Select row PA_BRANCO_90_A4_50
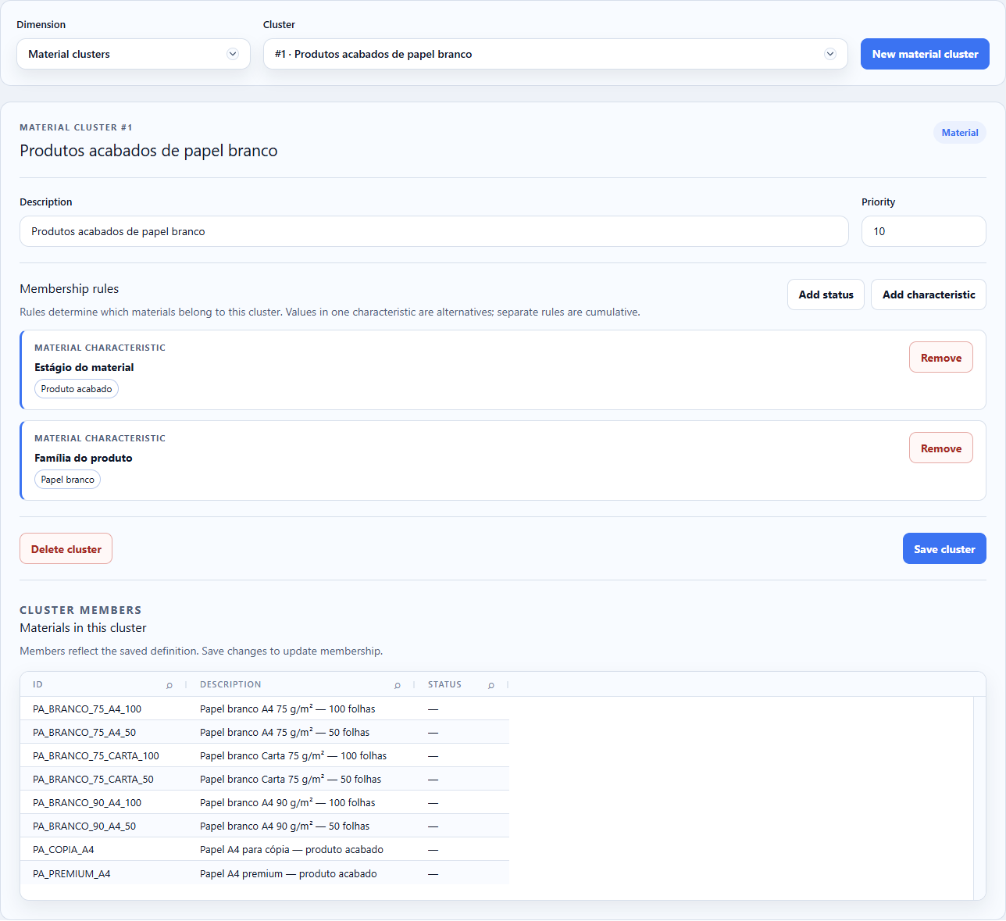This screenshot has height=921, width=1006. [x=265, y=826]
